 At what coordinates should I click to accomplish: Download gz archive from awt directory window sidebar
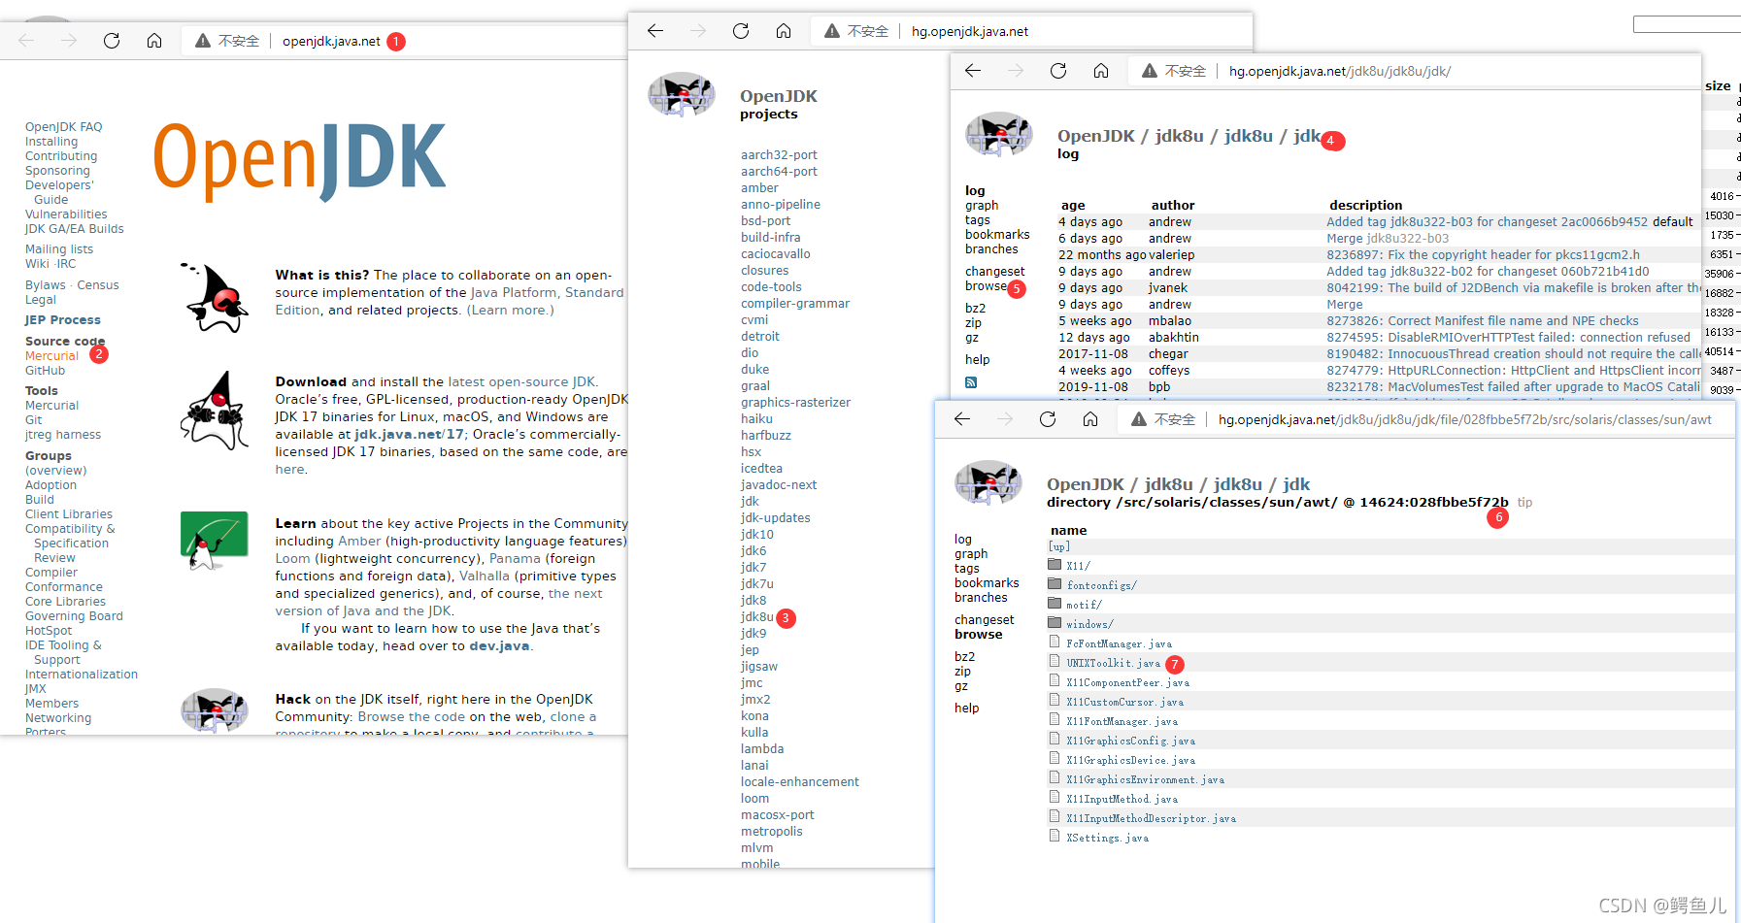(960, 686)
